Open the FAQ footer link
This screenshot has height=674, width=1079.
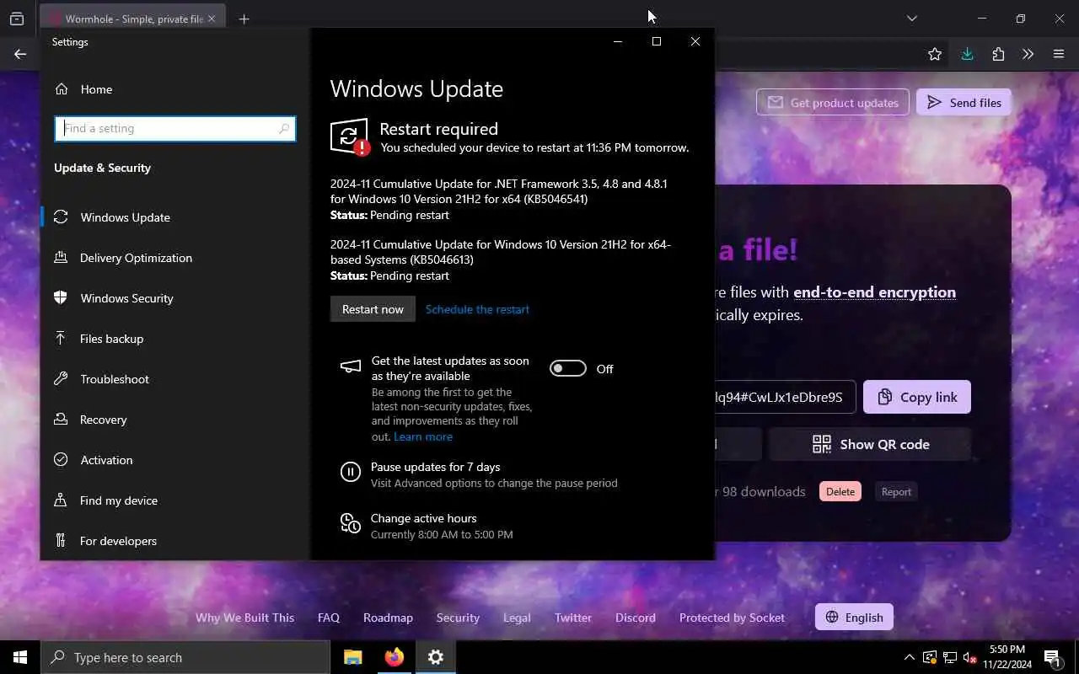pyautogui.click(x=329, y=618)
